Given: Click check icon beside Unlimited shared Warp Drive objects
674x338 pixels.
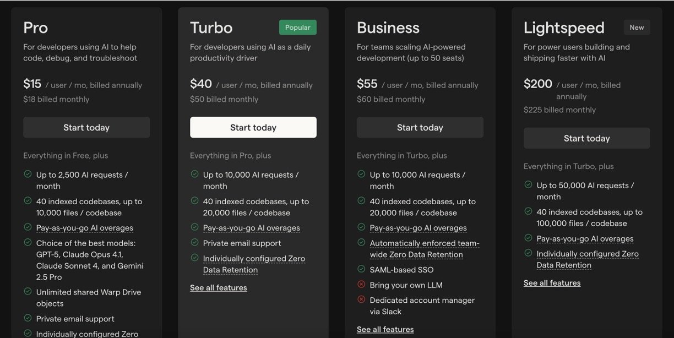Looking at the screenshot, I should (x=28, y=292).
